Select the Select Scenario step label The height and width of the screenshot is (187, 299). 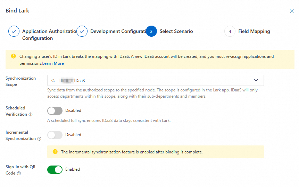[x=176, y=31]
